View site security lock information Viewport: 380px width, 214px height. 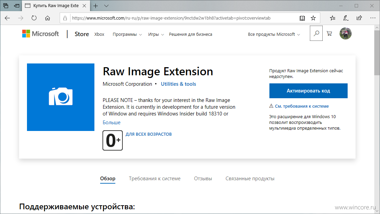coord(65,18)
